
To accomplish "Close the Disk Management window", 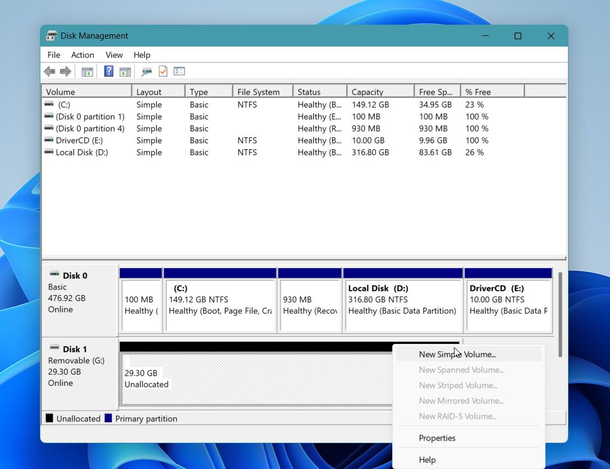I will (551, 36).
